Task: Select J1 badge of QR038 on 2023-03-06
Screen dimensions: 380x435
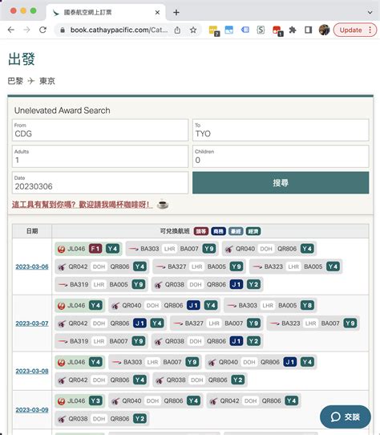Action: pyautogui.click(x=236, y=285)
